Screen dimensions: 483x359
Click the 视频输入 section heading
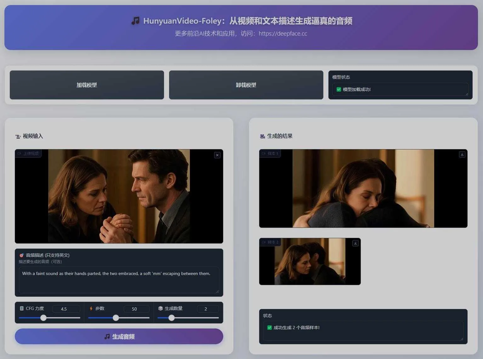point(33,136)
